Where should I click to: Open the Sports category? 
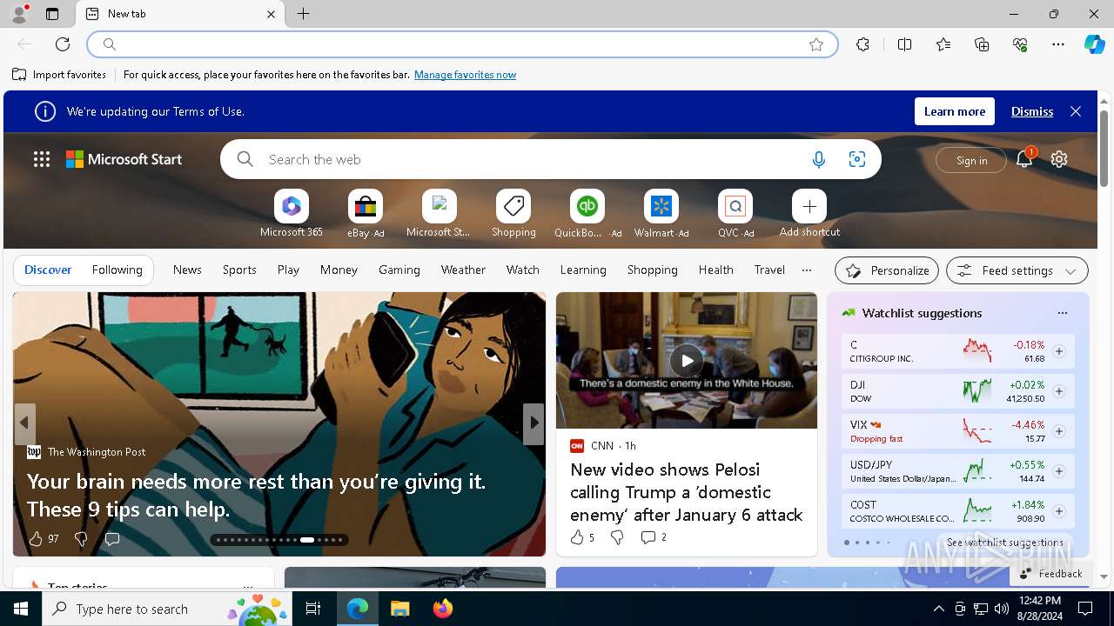(239, 270)
